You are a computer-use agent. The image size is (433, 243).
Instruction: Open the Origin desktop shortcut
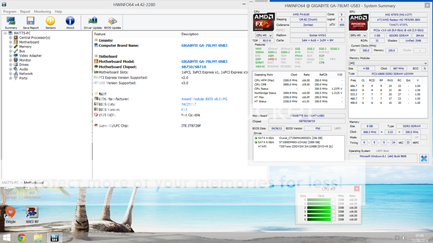[x=11, y=214]
